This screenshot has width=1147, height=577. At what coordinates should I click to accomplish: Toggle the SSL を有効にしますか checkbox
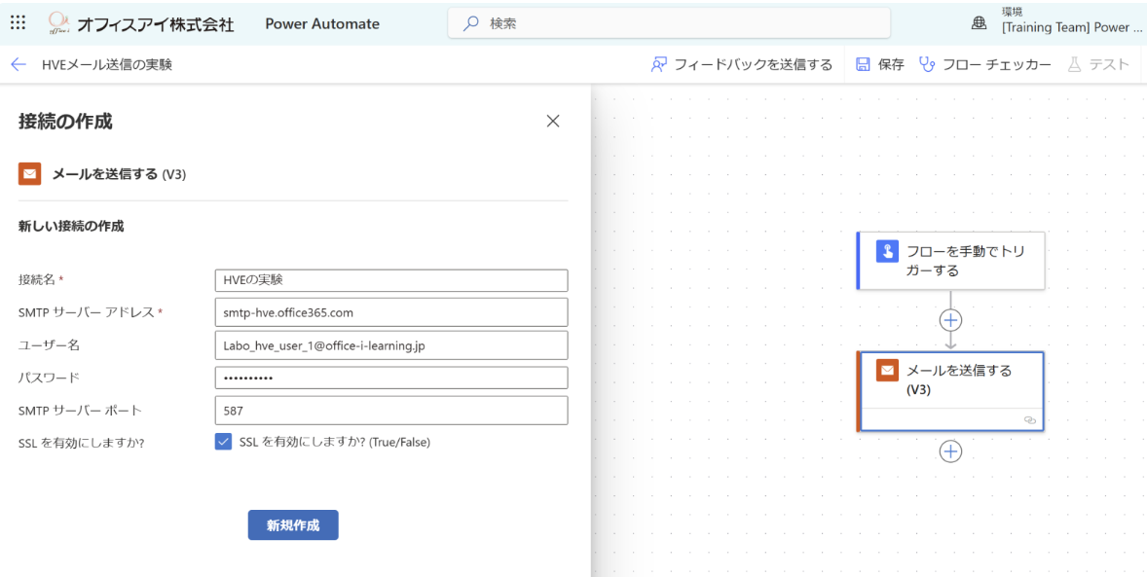tap(223, 442)
